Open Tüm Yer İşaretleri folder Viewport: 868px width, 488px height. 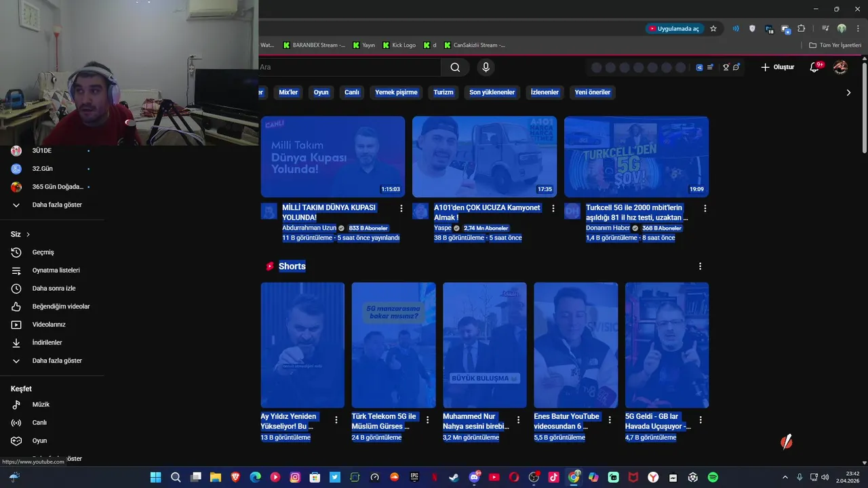[x=835, y=45]
